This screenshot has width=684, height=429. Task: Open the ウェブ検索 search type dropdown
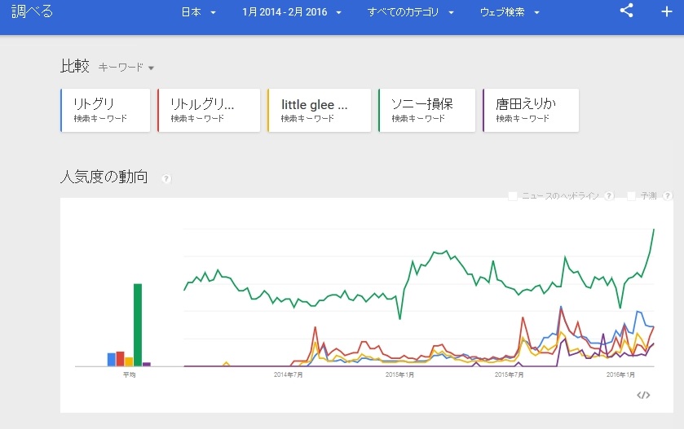pos(509,12)
